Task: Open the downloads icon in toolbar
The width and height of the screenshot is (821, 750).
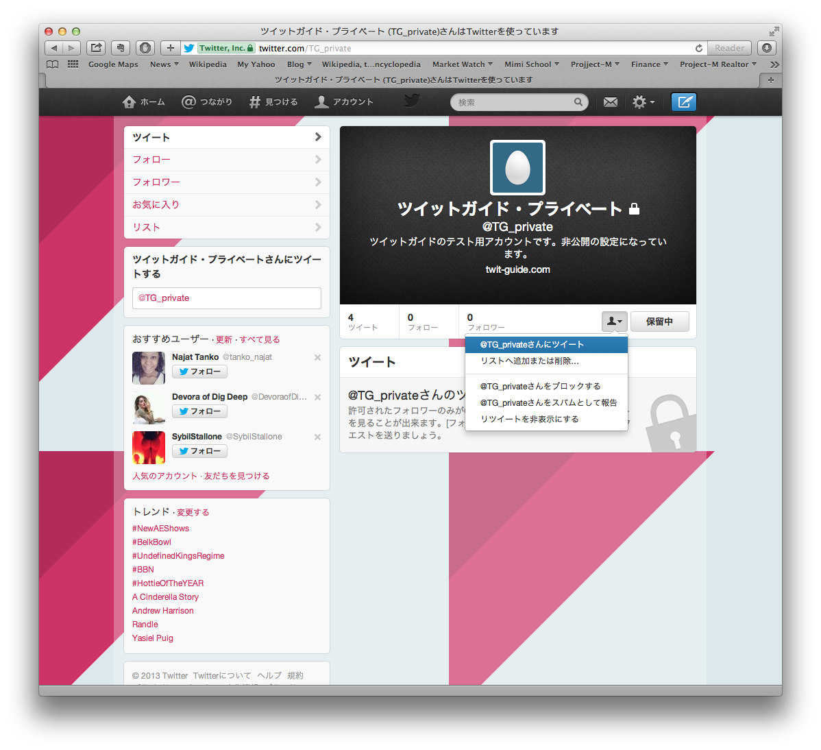Action: (x=767, y=48)
